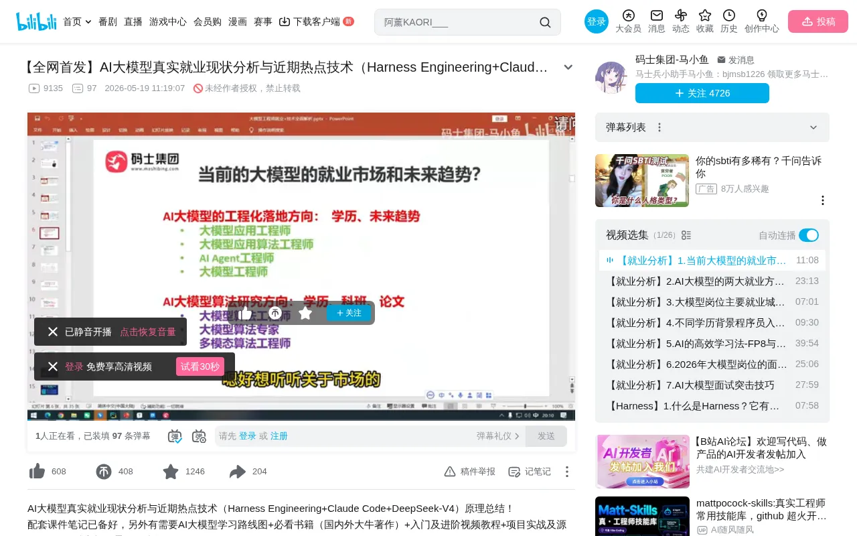Click the search input field 阿薰KAORI
857x536 pixels.
pos(457,22)
